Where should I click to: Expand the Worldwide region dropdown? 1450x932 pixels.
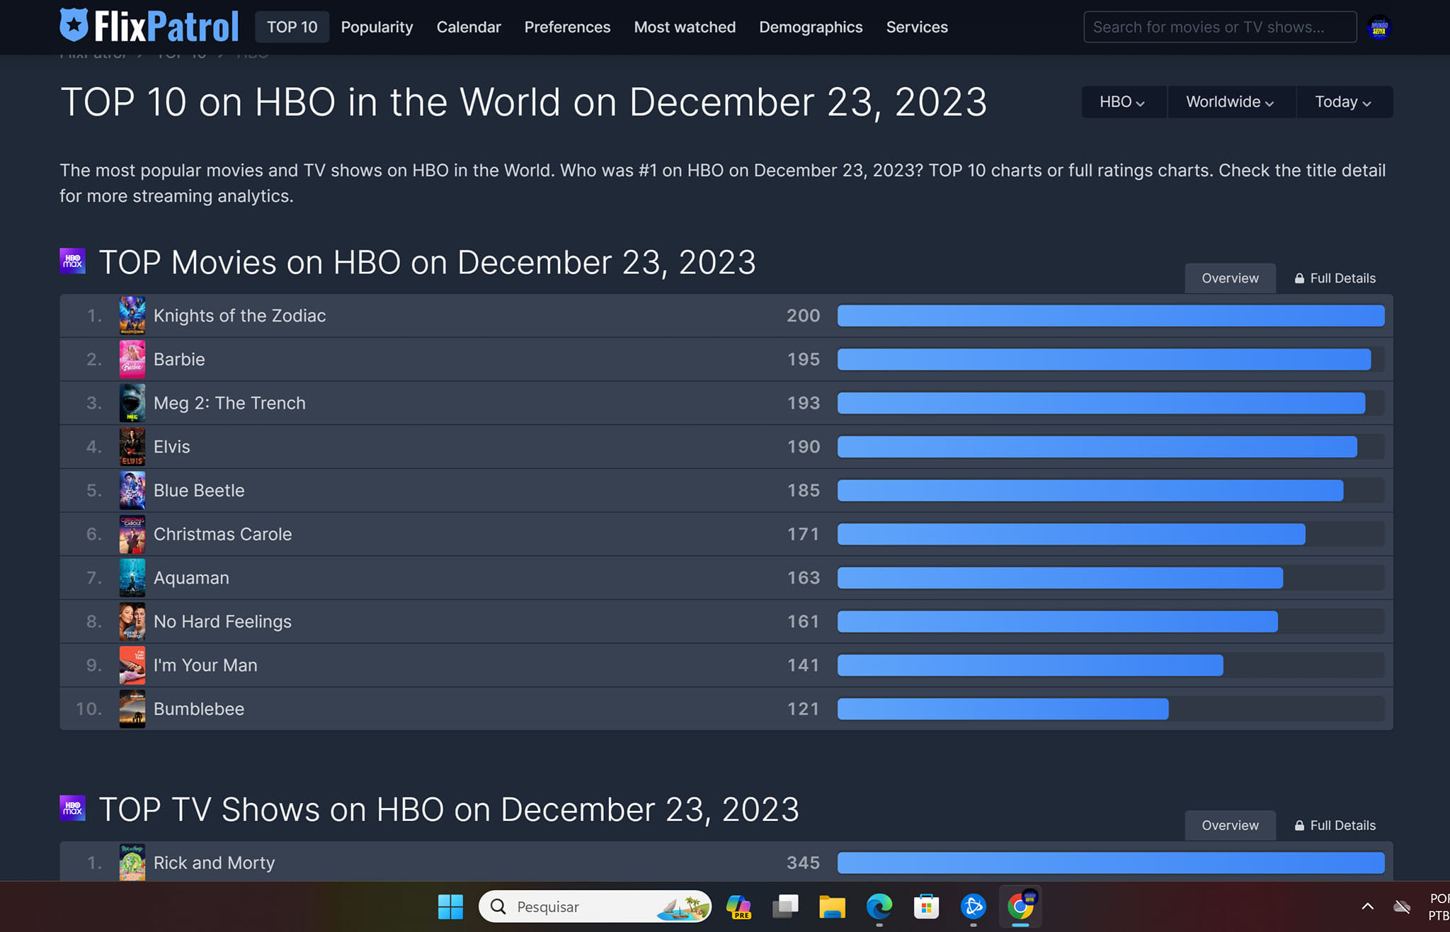[x=1231, y=102]
